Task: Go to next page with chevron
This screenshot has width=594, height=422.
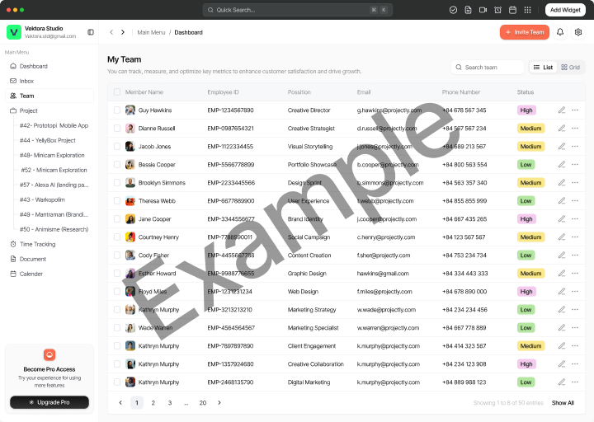Action: coord(219,403)
